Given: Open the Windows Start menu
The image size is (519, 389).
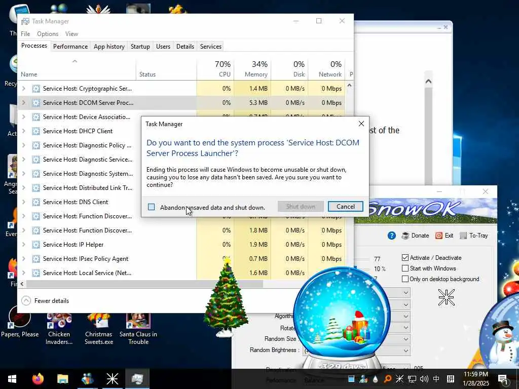Looking at the screenshot, I should [12, 379].
